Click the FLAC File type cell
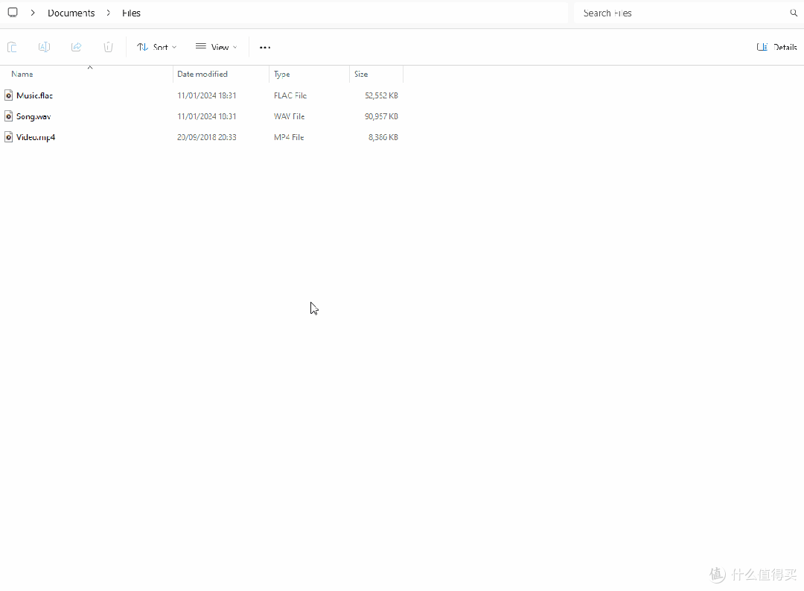The width and height of the screenshot is (804, 591). click(290, 95)
